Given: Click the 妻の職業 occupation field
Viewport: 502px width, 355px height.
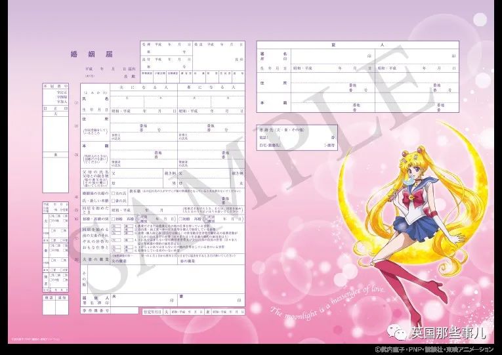Looking at the screenshot, I should [x=211, y=261].
